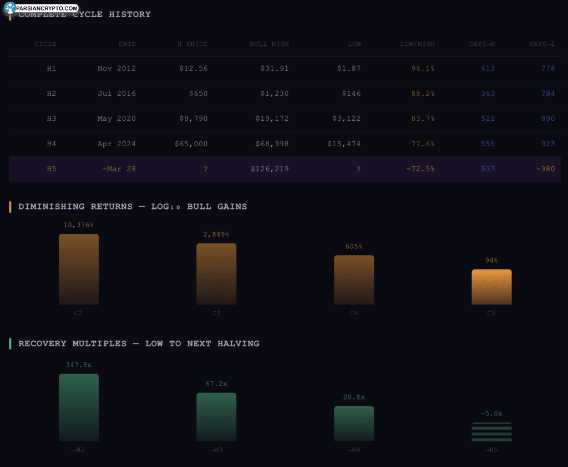Click the striped ~5.0x projected bar

[491, 432]
